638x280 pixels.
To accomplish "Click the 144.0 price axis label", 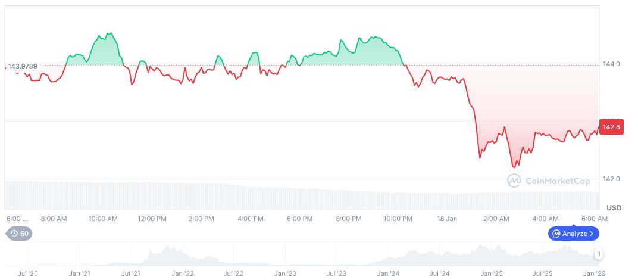I will (x=611, y=64).
